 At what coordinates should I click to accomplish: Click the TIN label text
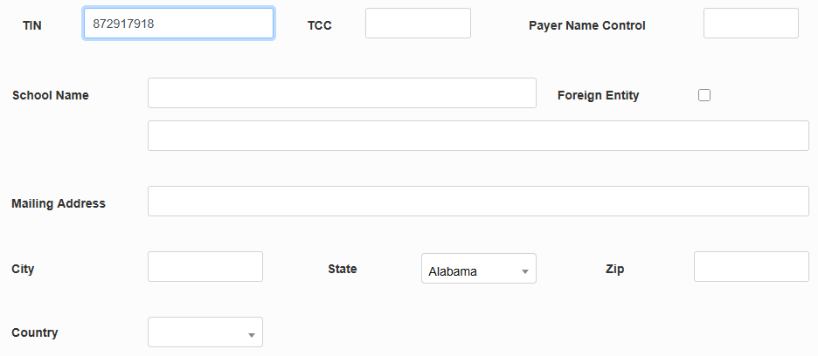[x=32, y=25]
